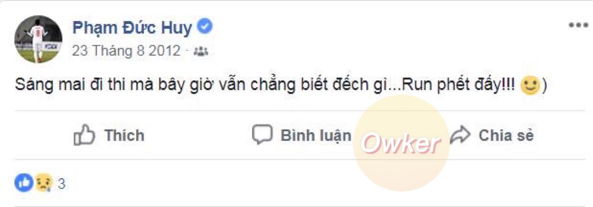This screenshot has height=207, width=593.
Task: Open the 23 Tháng 8 2012 timestamp link
Action: [126, 51]
